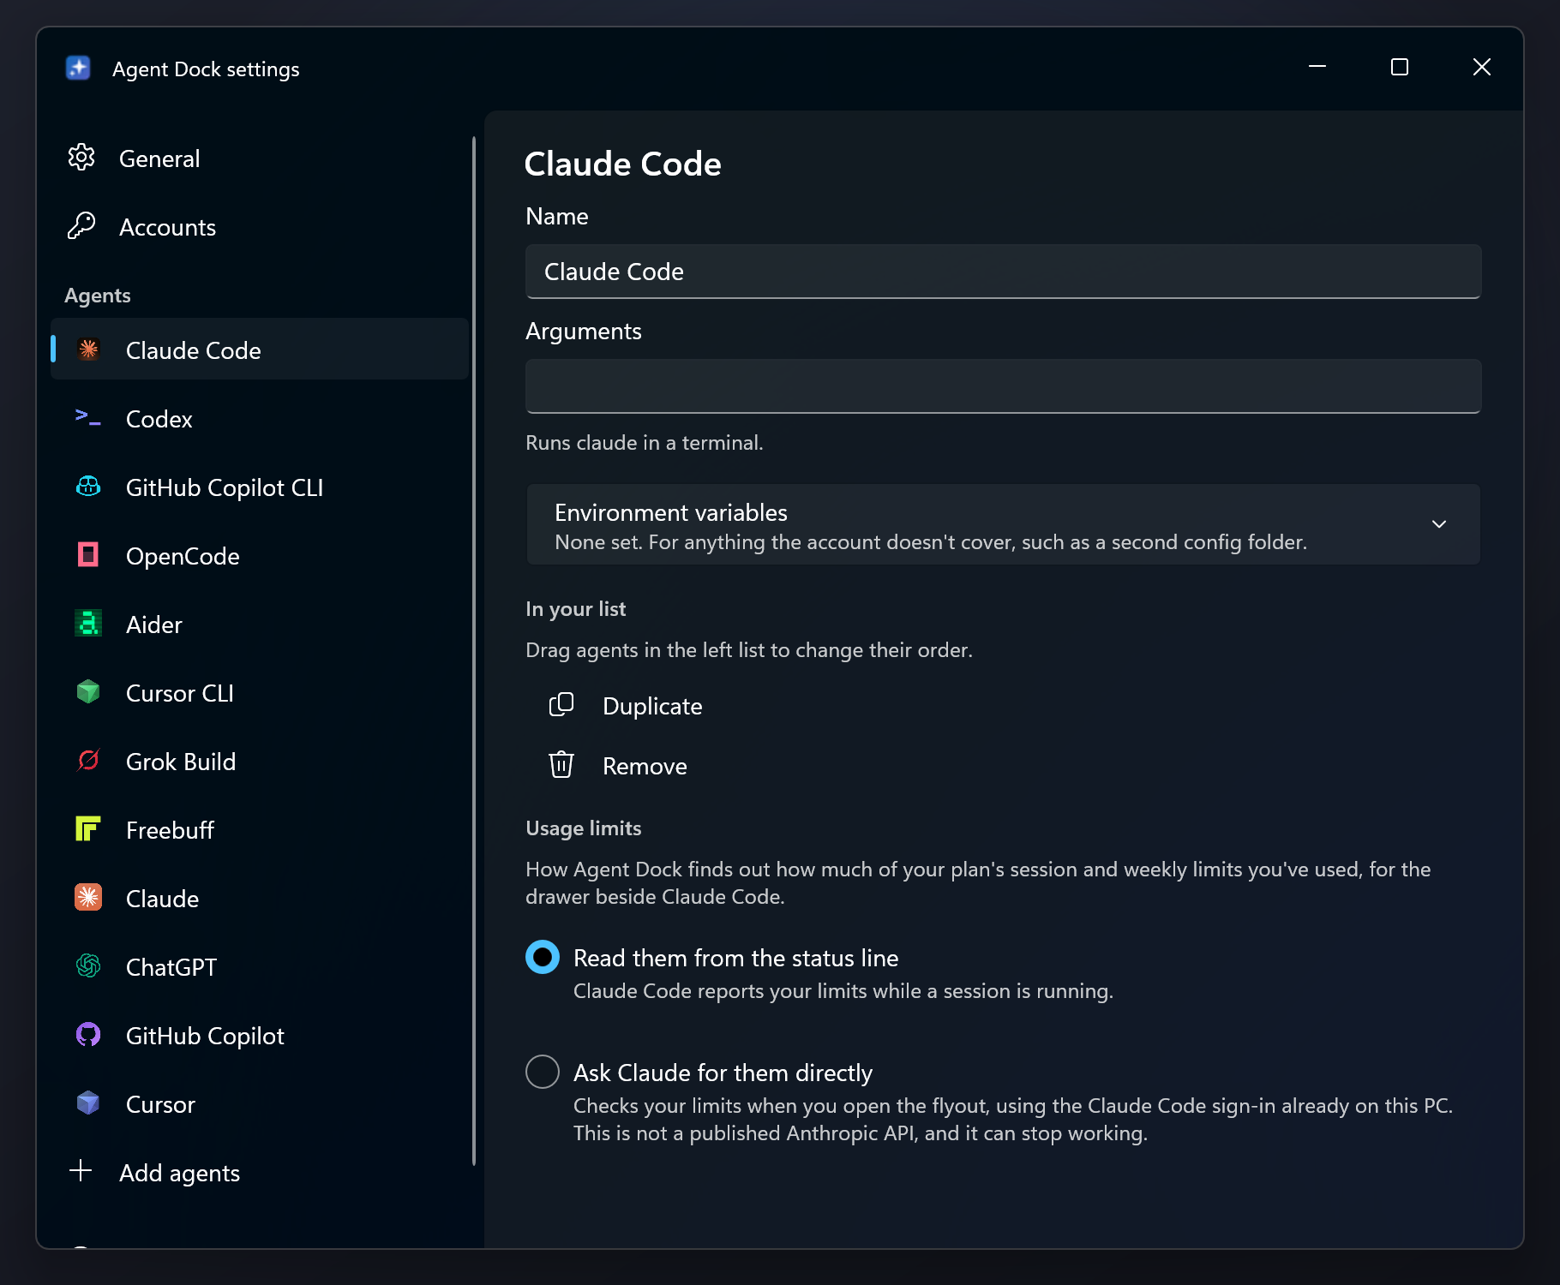Click the green cube Cursor CLI icon
The width and height of the screenshot is (1560, 1285).
coord(88,692)
